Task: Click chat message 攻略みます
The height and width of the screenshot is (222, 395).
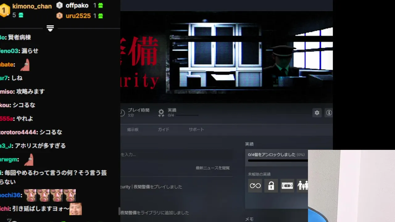Action: pyautogui.click(x=30, y=92)
